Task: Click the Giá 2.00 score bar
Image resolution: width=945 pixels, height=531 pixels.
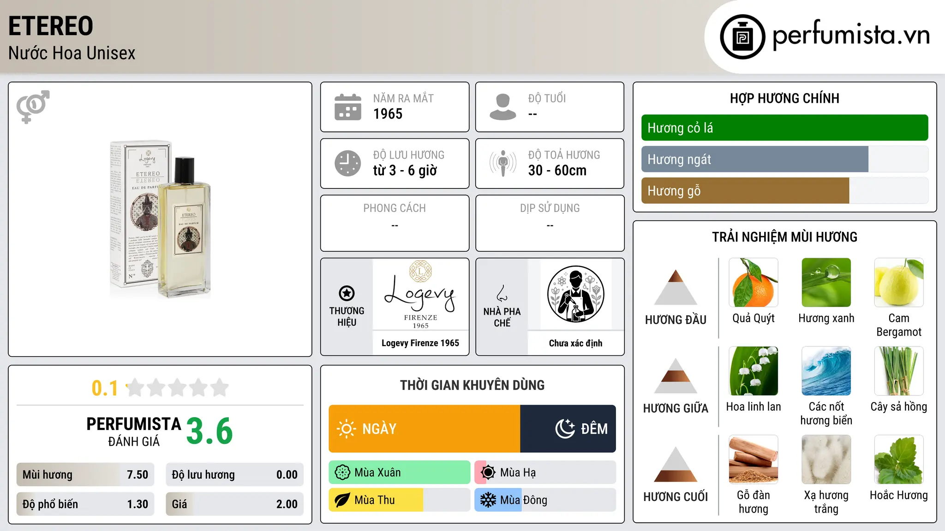Action: point(235,504)
